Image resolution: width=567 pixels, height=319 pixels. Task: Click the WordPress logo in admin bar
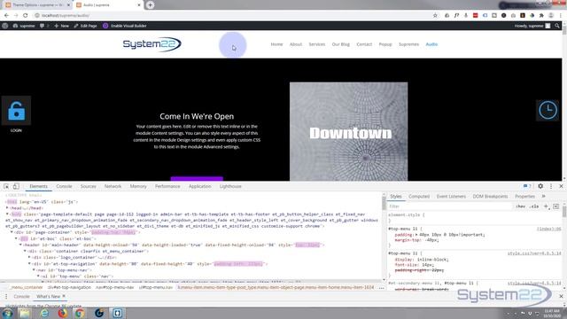(x=5, y=26)
